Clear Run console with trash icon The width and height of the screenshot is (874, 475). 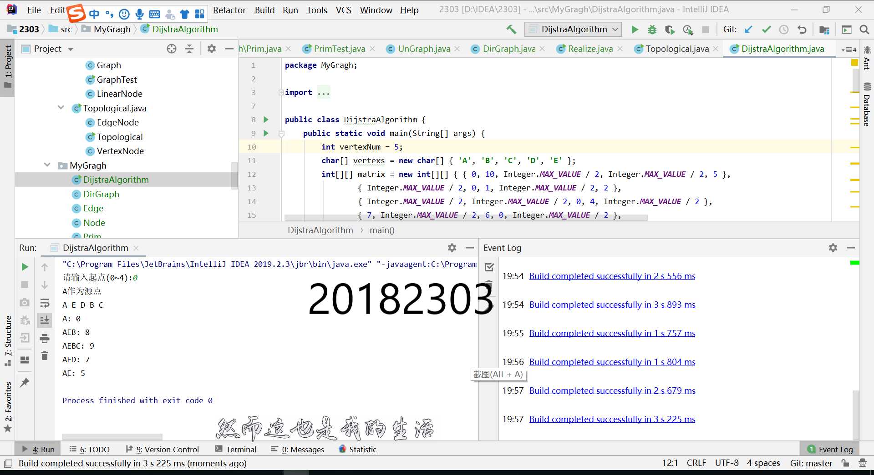(45, 355)
